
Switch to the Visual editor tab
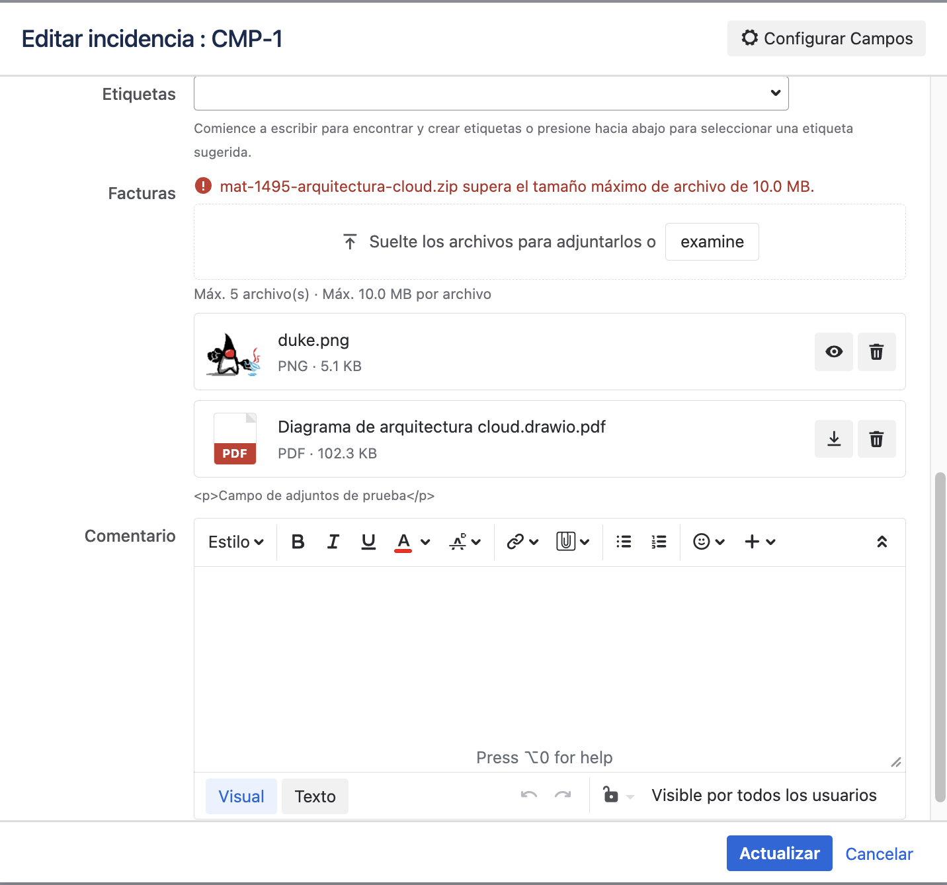click(241, 796)
